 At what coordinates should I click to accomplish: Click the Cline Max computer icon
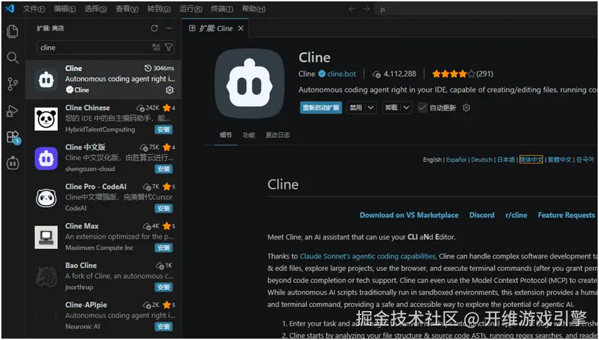coord(46,237)
